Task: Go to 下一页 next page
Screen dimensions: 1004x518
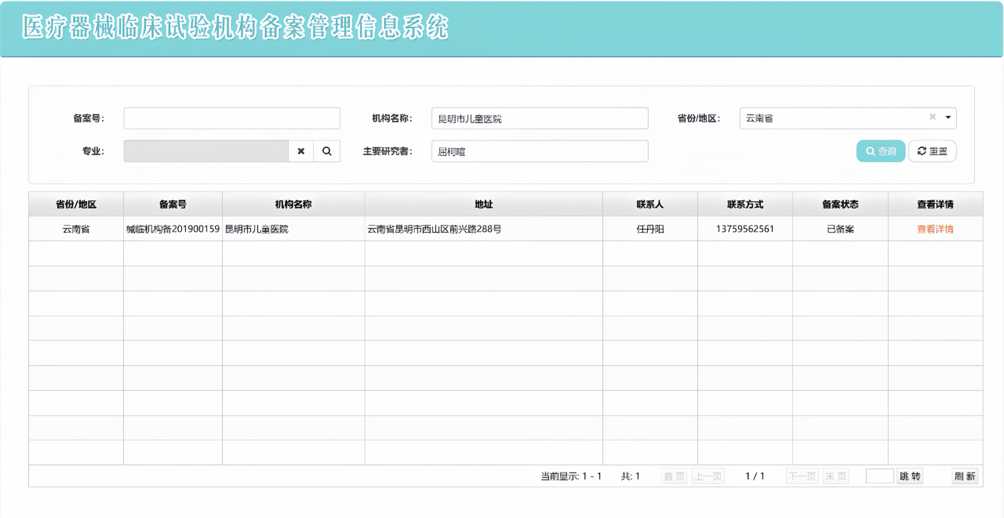Action: [802, 476]
